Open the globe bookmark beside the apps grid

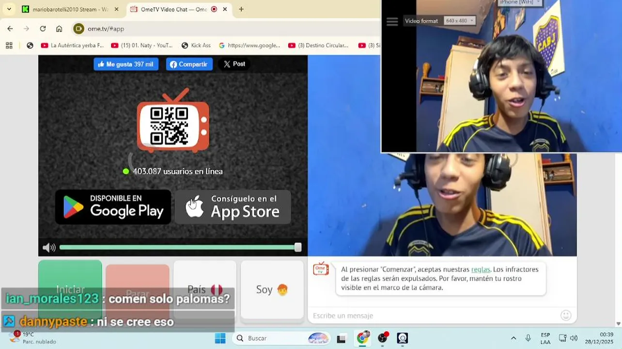click(30, 45)
